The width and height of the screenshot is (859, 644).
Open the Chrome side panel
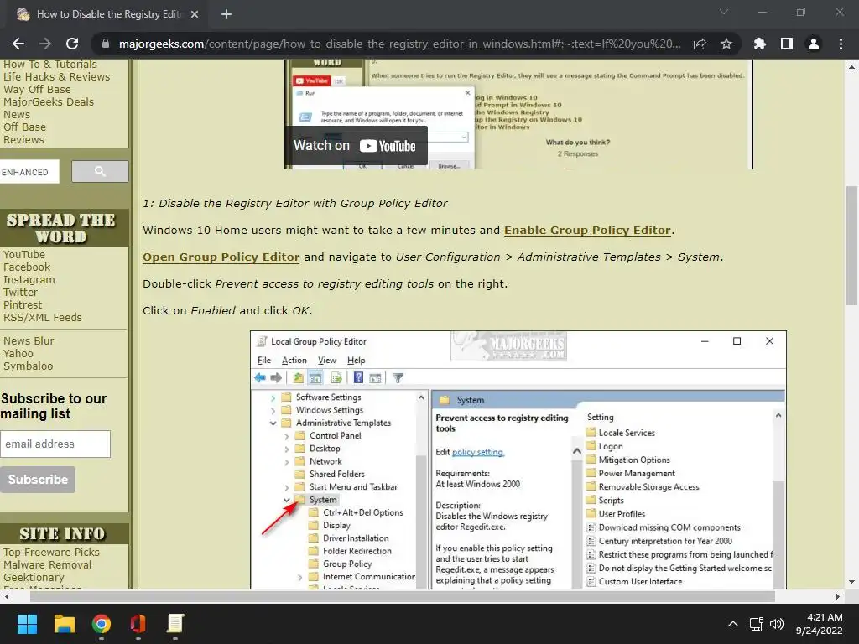click(x=787, y=44)
